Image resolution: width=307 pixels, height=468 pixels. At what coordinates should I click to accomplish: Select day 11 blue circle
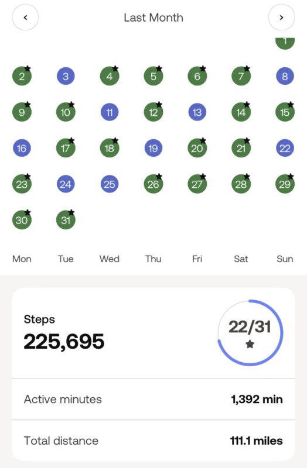tap(110, 112)
